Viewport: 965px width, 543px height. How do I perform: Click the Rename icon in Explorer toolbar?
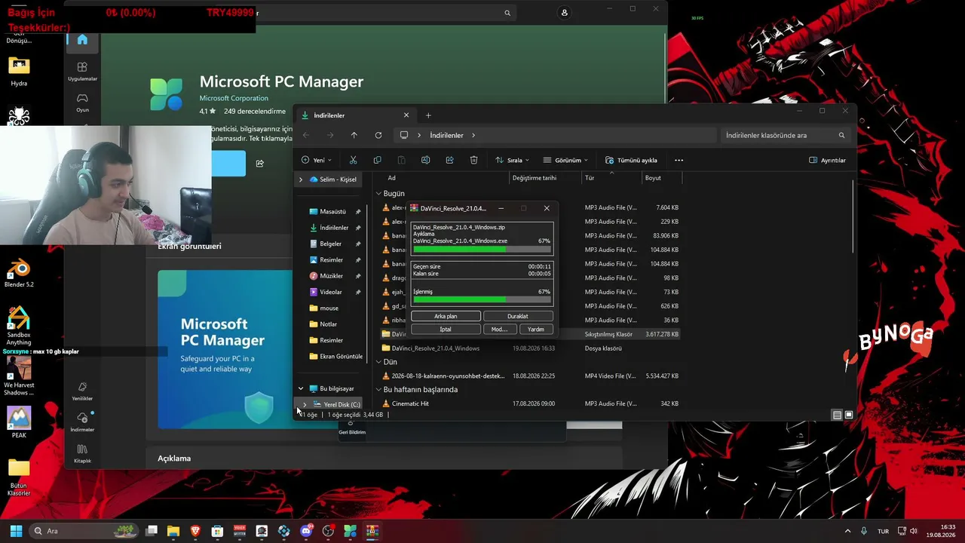(425, 160)
